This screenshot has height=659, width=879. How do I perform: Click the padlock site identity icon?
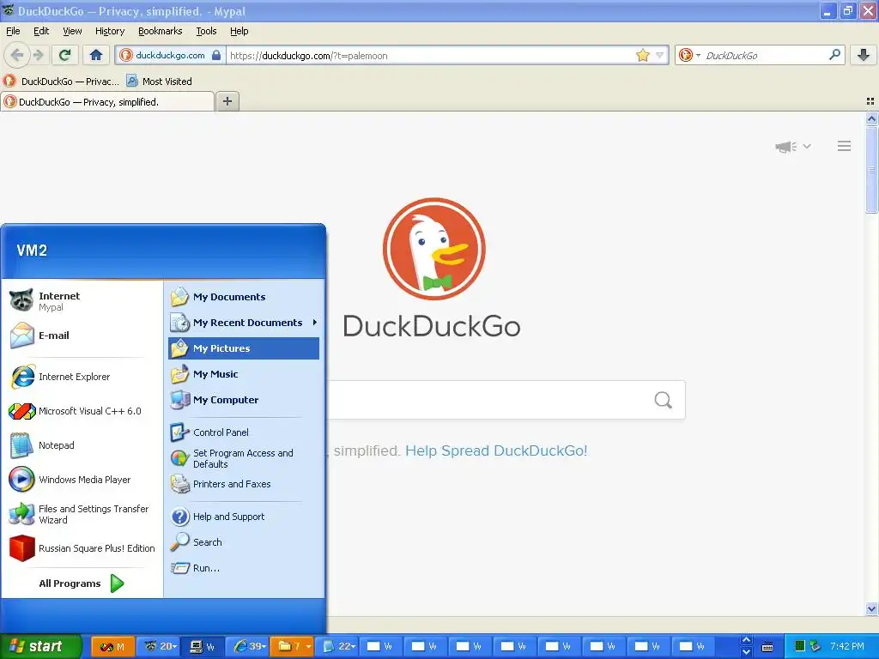pyautogui.click(x=215, y=55)
